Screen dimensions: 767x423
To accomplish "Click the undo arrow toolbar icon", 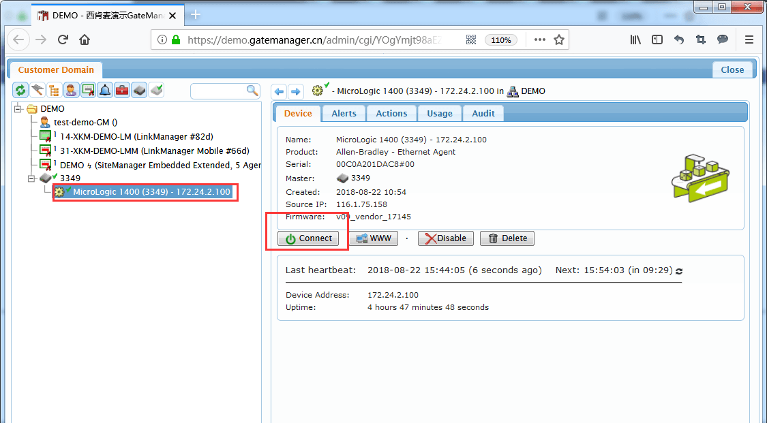I will tap(679, 40).
